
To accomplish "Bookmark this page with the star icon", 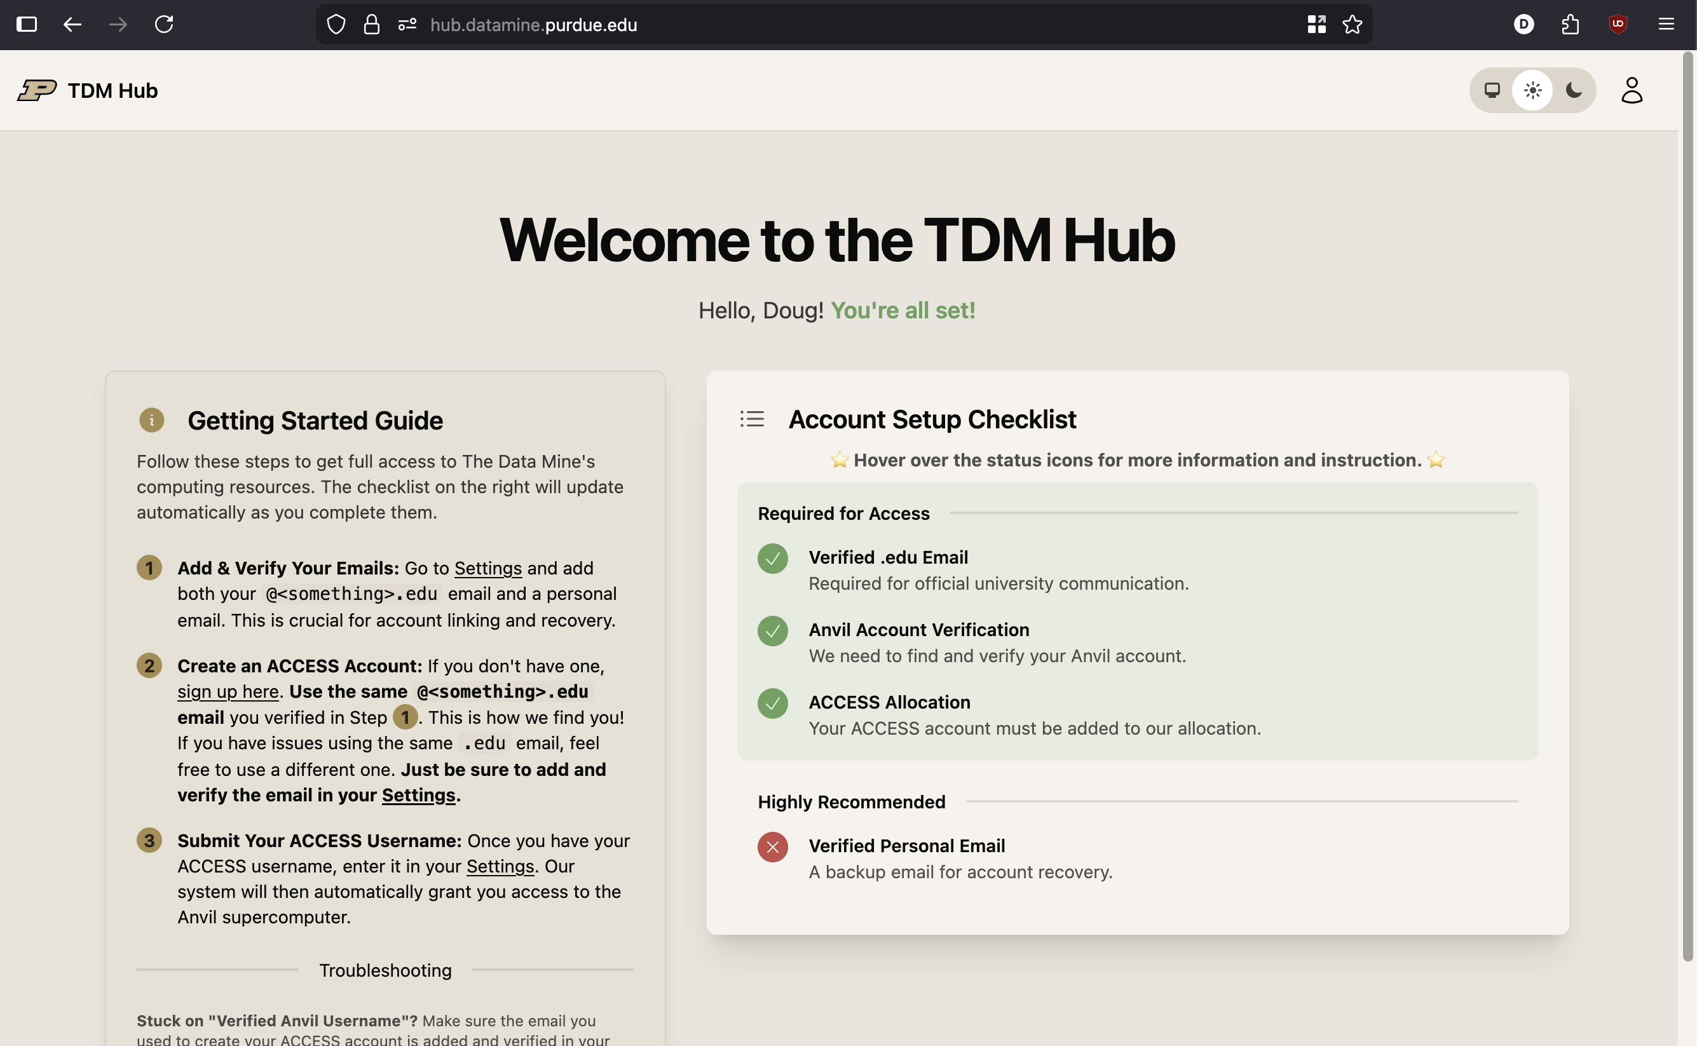I will 1353,24.
